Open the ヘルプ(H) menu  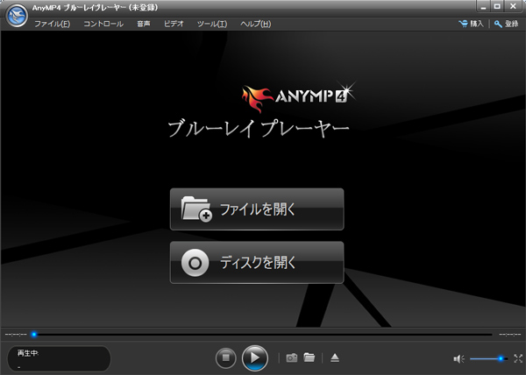[x=256, y=24]
